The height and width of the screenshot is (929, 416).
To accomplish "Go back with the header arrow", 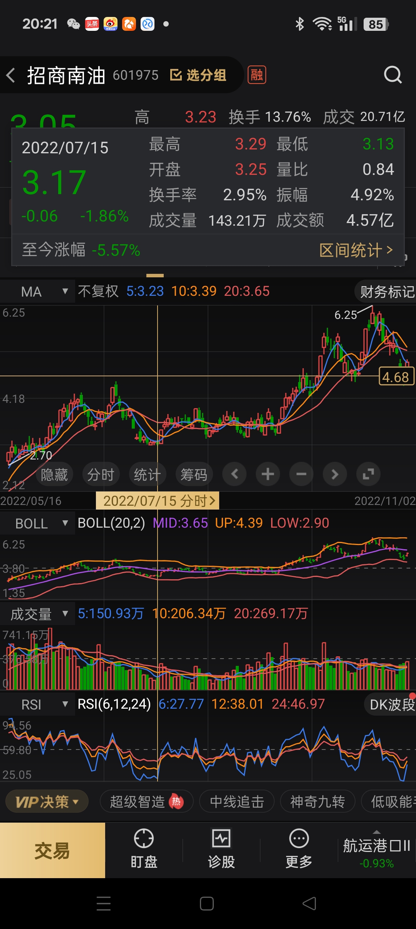I will (x=11, y=75).
